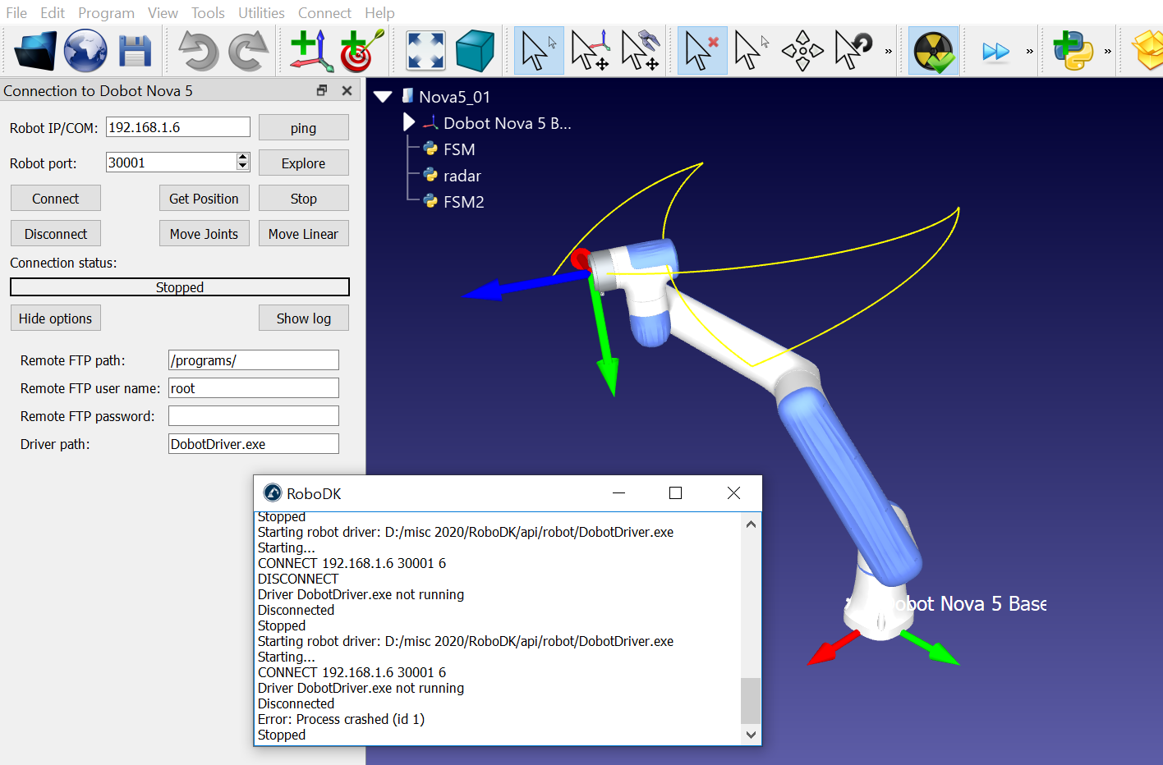This screenshot has width=1163, height=765.
Task: Add a reference frame using toolbar icon
Action: click(311, 51)
